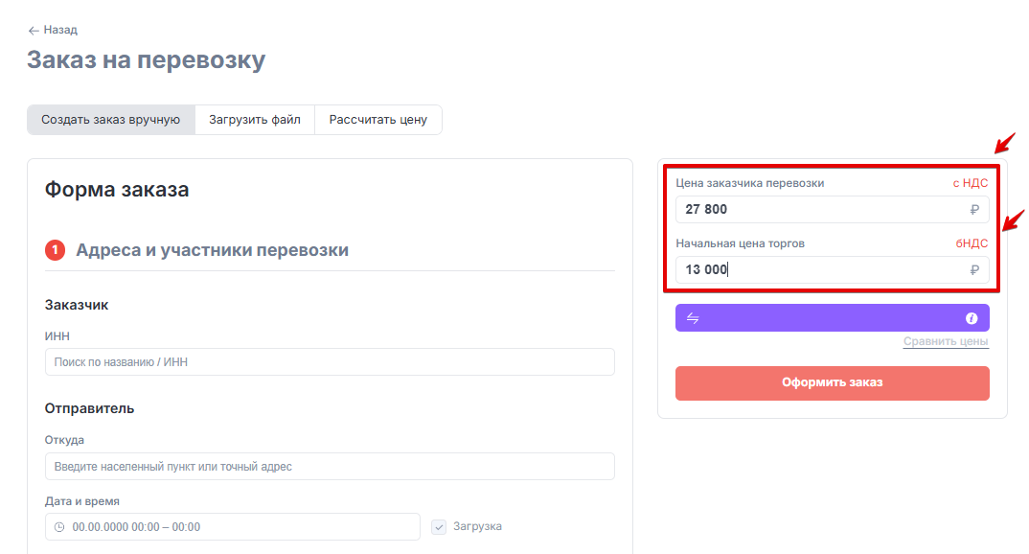
Task: Focus the Цена заказчика перевозки price field
Action: 833,209
